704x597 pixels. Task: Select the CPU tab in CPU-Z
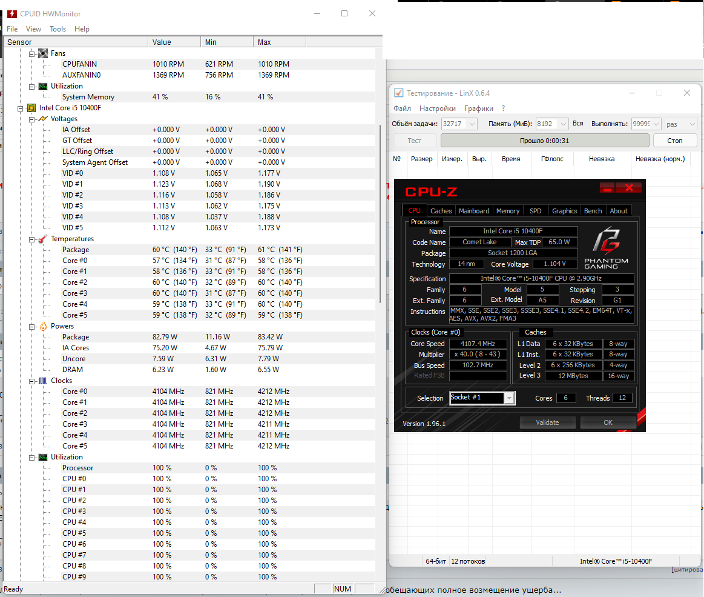(414, 210)
